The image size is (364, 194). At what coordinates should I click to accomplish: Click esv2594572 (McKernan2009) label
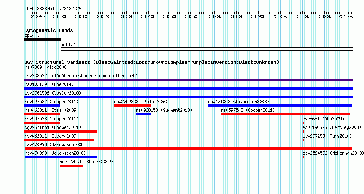[333, 153]
